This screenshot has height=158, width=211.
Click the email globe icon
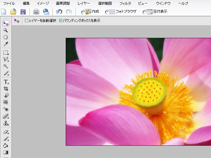46,12
